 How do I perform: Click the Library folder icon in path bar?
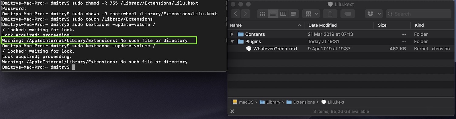coord(262,102)
